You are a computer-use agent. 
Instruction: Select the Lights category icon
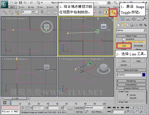127,25
